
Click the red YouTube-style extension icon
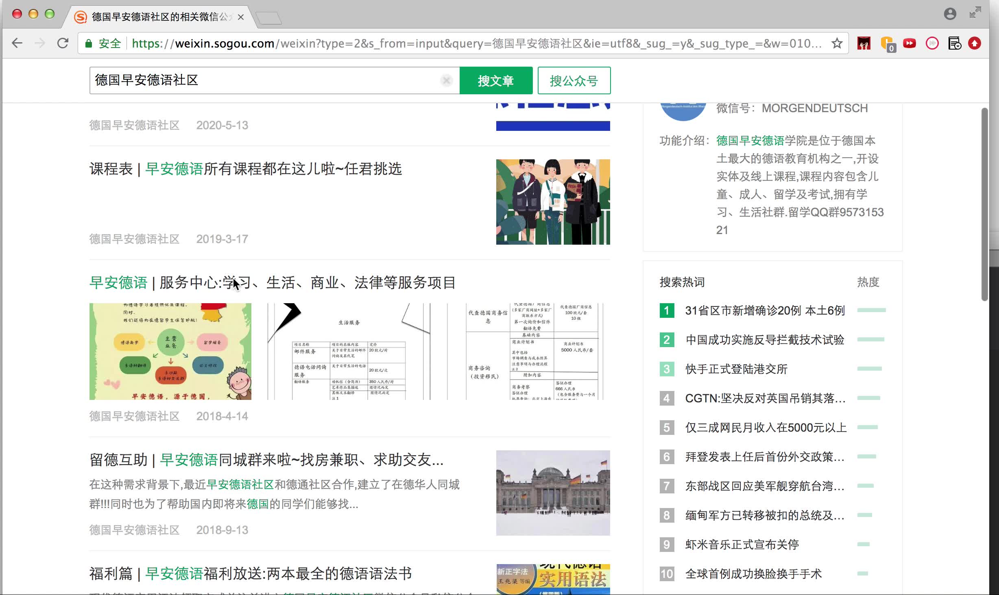(910, 43)
